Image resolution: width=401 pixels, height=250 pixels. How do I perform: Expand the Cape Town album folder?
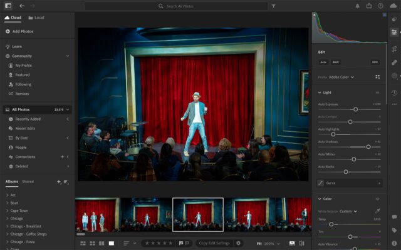(7, 211)
